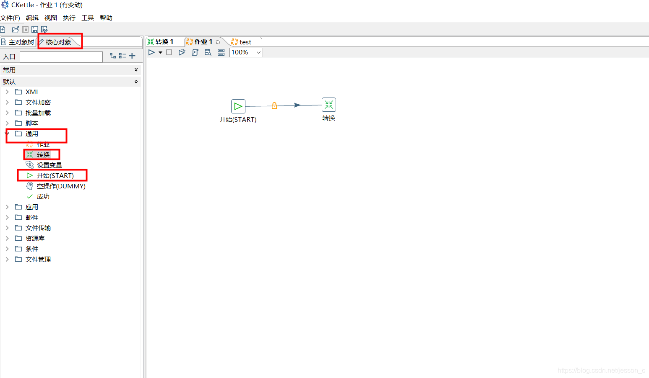Viewport: 649px width, 378px height.
Task: Click the replay job icon
Action: click(182, 52)
